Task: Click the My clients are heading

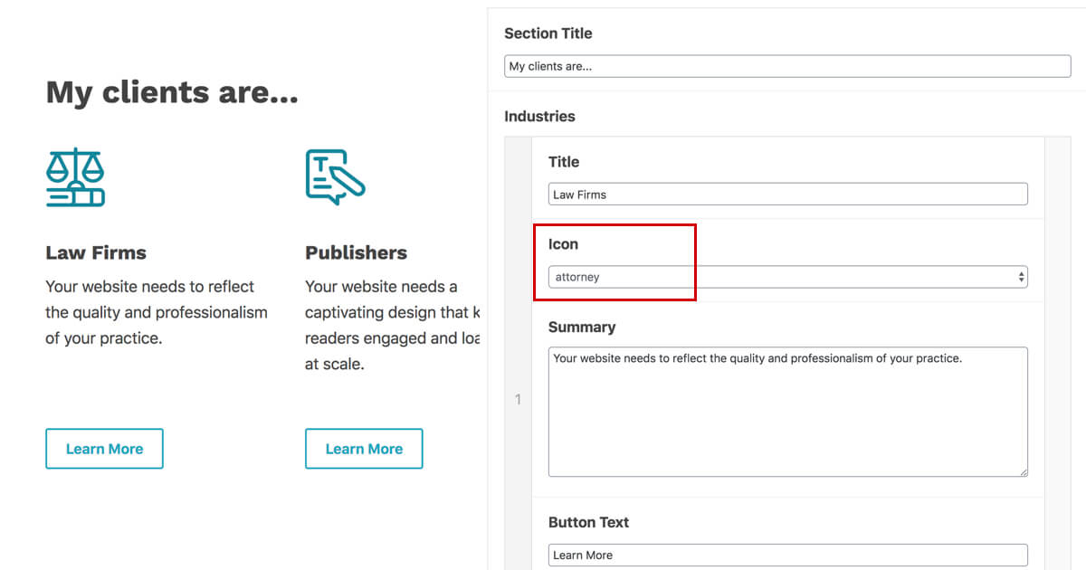Action: [172, 92]
